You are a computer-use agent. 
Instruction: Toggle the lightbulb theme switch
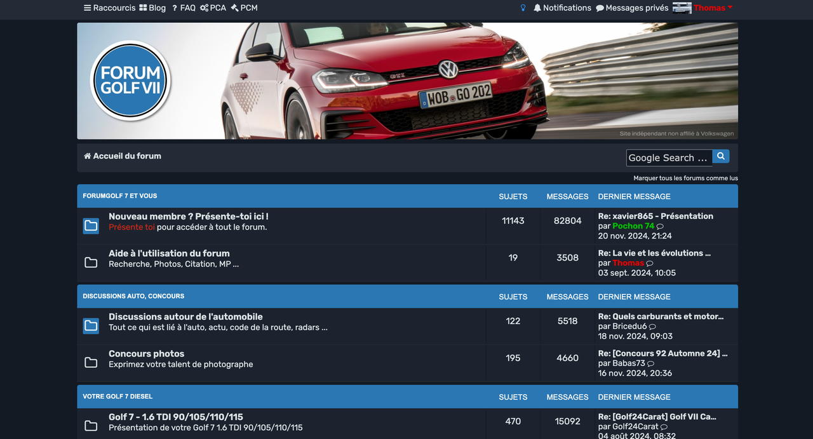coord(523,8)
